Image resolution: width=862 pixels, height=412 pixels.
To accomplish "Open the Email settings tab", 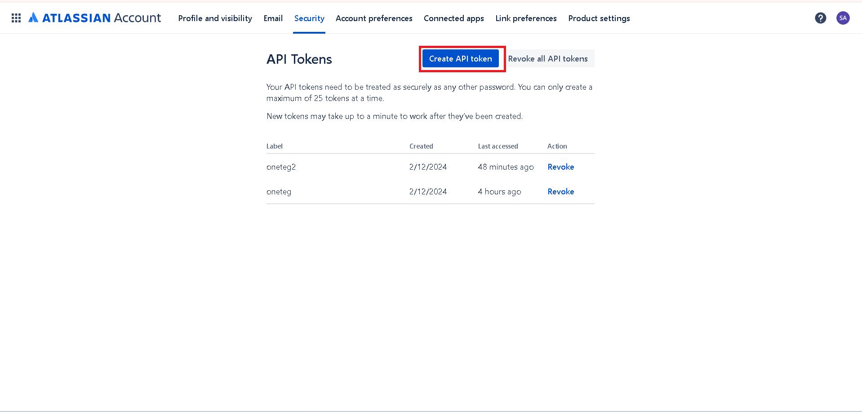I will [273, 18].
